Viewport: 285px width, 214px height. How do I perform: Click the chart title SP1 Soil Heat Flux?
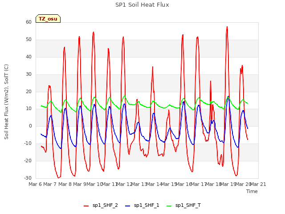click(x=142, y=5)
